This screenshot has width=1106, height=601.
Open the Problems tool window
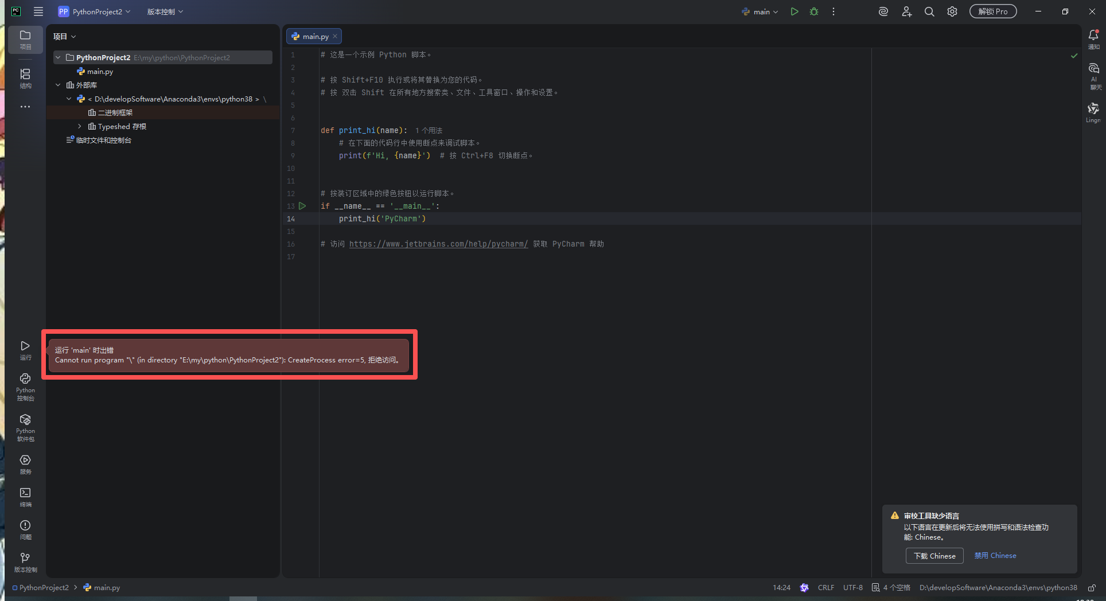25,529
